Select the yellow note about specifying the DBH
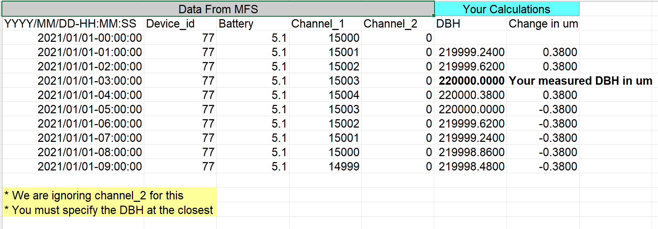Screen dimensions: 658x229 tap(109, 210)
